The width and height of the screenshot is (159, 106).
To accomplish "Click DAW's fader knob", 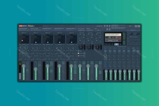I will pyautogui.click(x=88, y=66).
